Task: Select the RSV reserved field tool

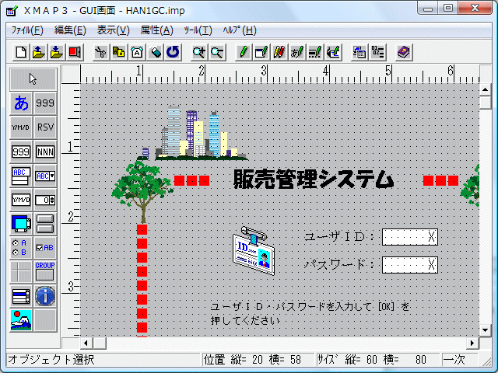Action: pos(45,127)
